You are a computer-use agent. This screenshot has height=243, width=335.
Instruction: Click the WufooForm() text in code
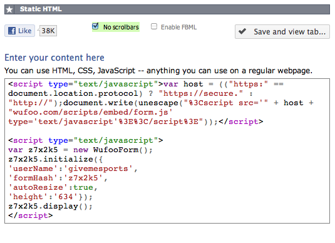coord(123,150)
